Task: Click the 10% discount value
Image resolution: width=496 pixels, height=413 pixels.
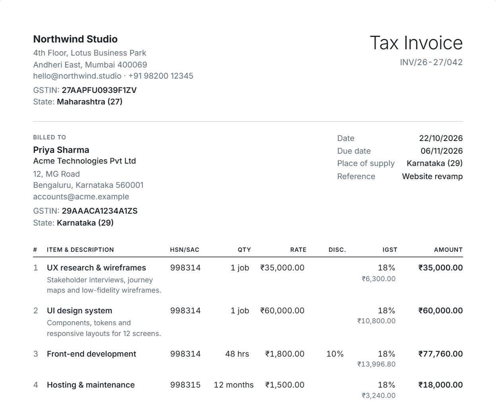Action: 335,354
